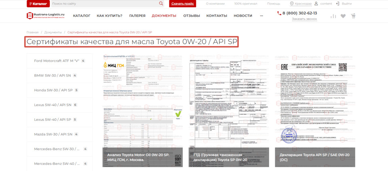This screenshot has width=388, height=171.
Task: Click caption Анализ Toyota Motor Oil 0W-20 SP
Action: (x=138, y=157)
